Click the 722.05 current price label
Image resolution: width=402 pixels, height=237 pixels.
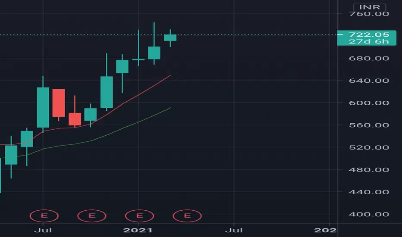point(369,34)
